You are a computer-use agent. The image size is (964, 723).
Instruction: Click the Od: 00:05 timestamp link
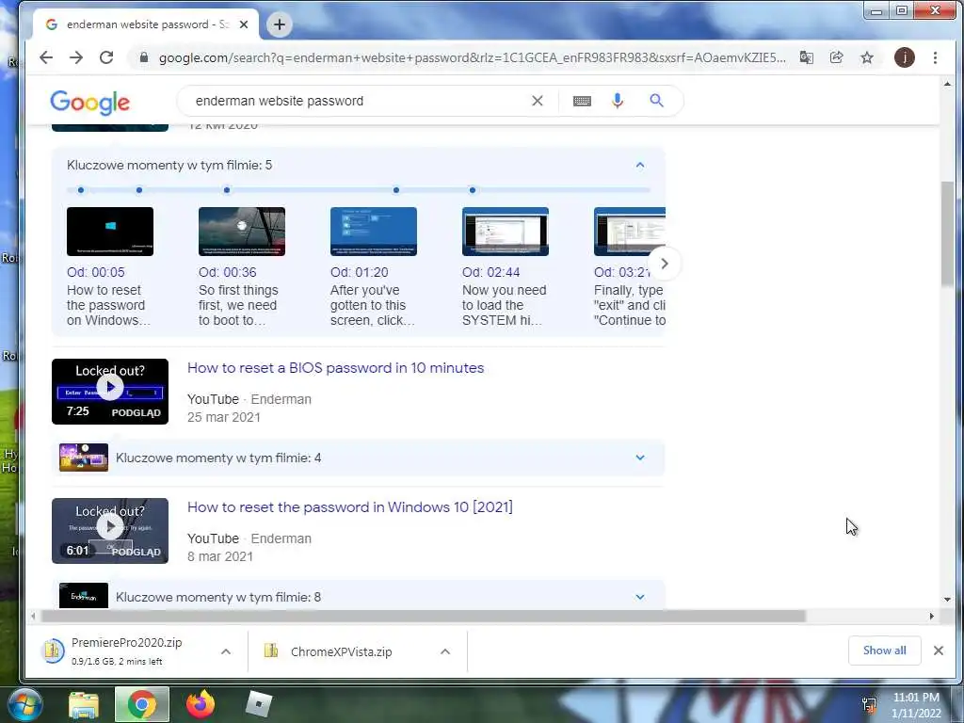[x=96, y=272]
